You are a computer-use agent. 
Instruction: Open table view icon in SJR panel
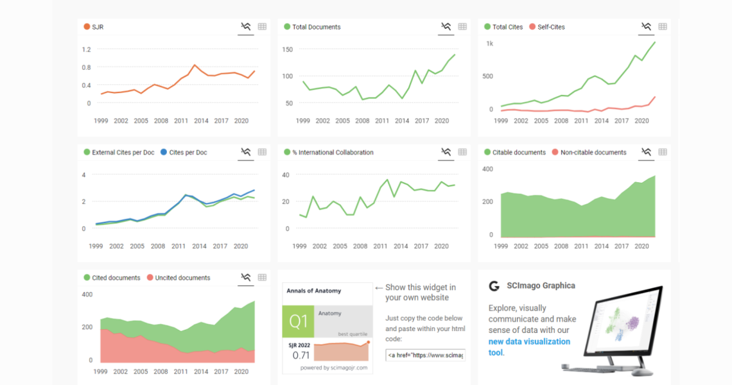(x=263, y=26)
